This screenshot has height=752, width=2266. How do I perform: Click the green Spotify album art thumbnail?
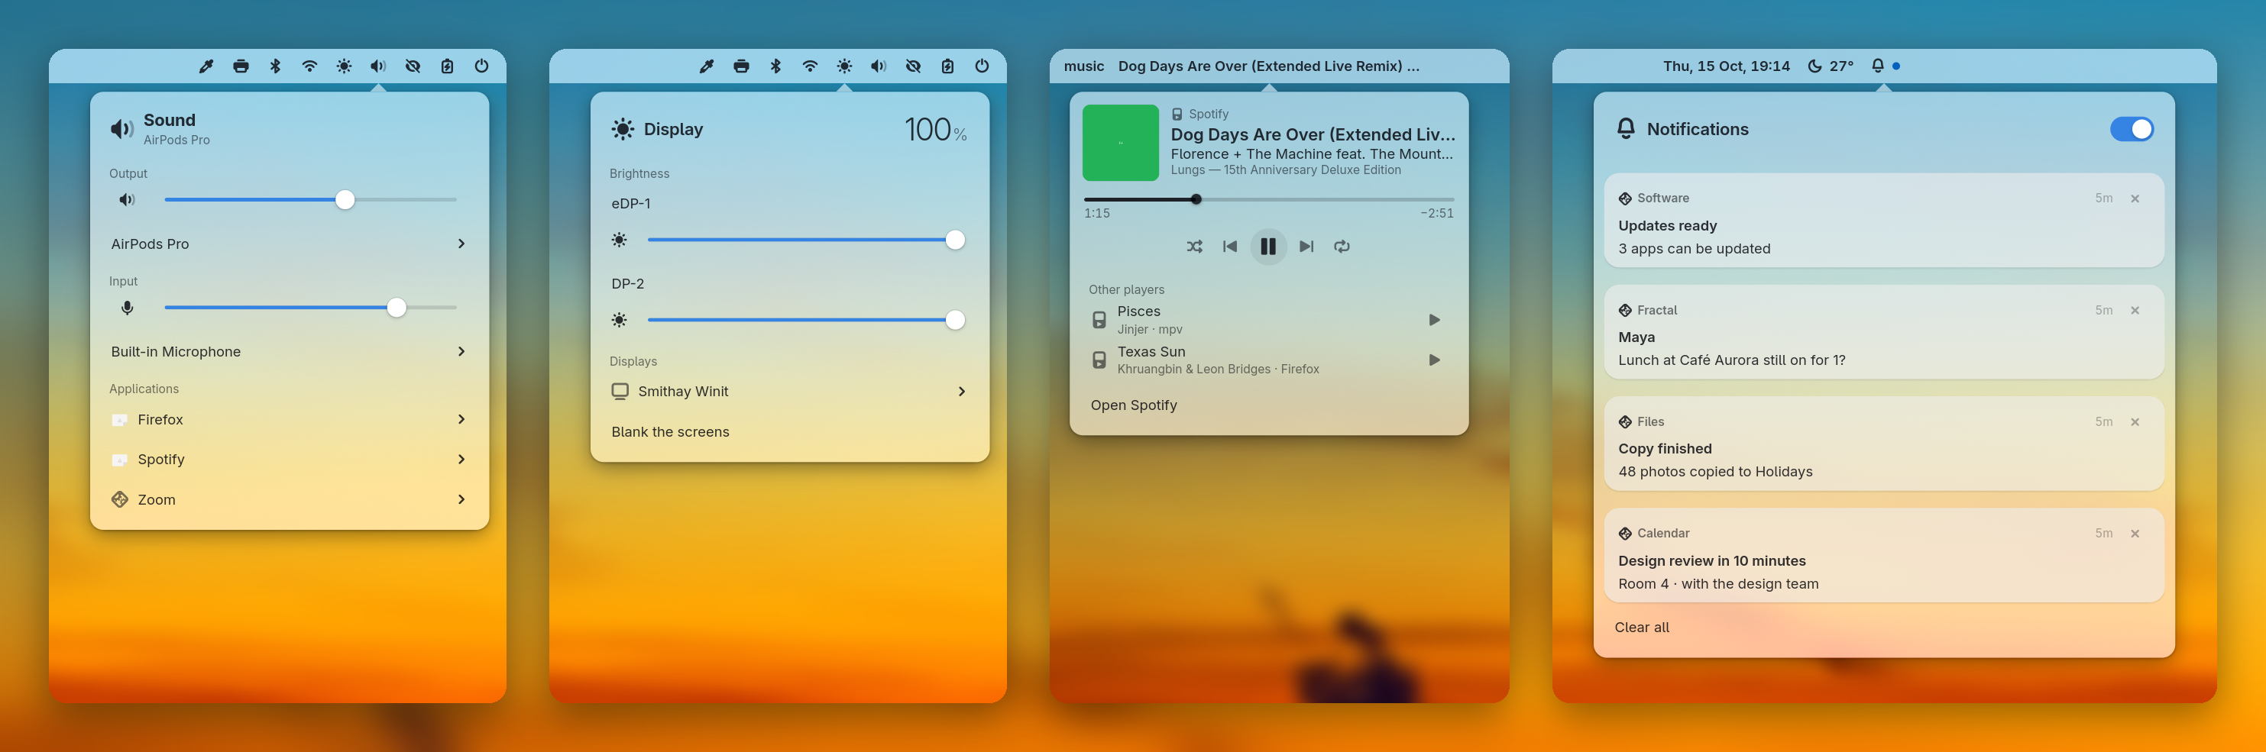[x=1120, y=143]
